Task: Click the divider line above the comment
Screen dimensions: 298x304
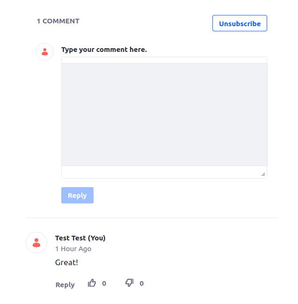Action: pos(152,218)
